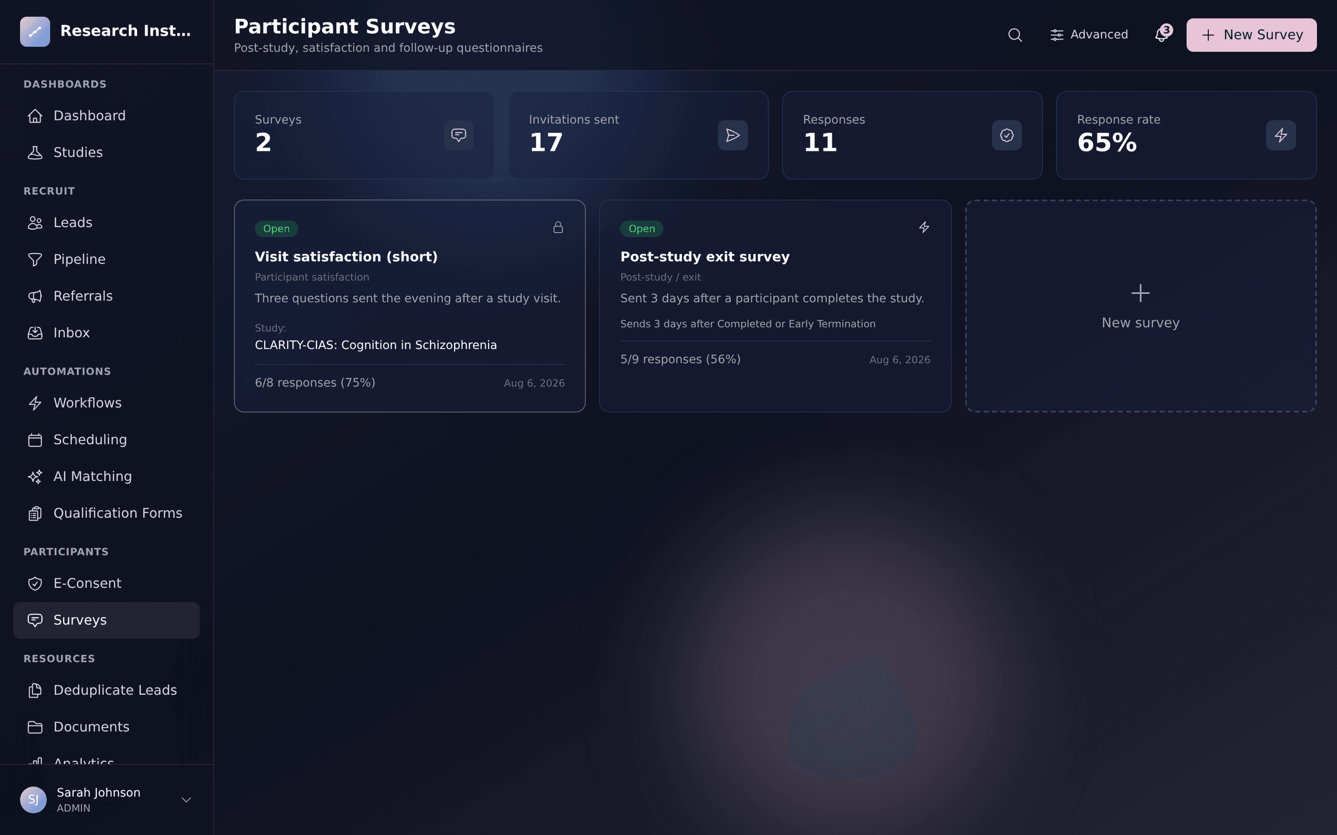Click the 5/9 responses (56%) text
The image size is (1337, 835).
[x=680, y=360]
